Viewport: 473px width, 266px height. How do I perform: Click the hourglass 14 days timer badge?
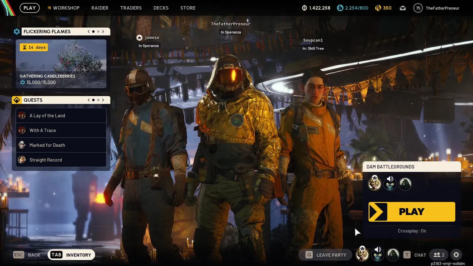(34, 47)
